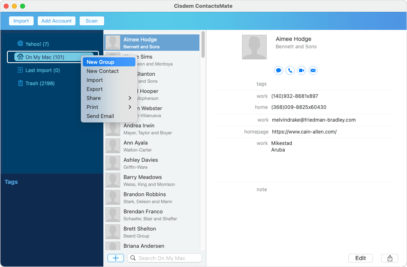This screenshot has width=407, height=267.
Task: Select Brandon Robbins contact
Action: pyautogui.click(x=152, y=198)
